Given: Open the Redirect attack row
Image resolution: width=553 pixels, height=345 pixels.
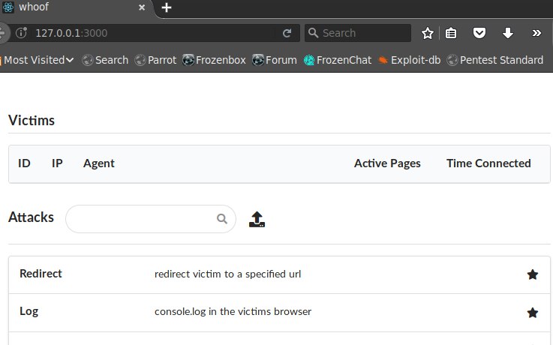Looking at the screenshot, I should 279,274.
